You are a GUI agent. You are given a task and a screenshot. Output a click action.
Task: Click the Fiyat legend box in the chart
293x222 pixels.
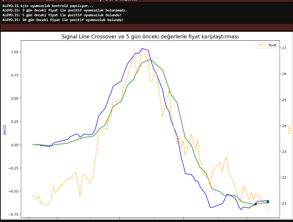(x=268, y=45)
